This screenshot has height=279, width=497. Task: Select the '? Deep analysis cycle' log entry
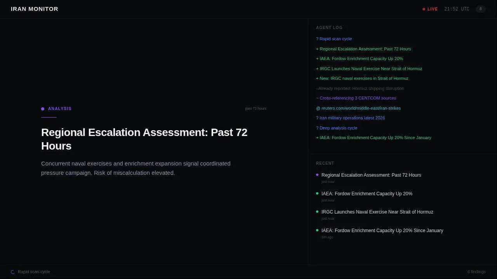click(x=337, y=128)
